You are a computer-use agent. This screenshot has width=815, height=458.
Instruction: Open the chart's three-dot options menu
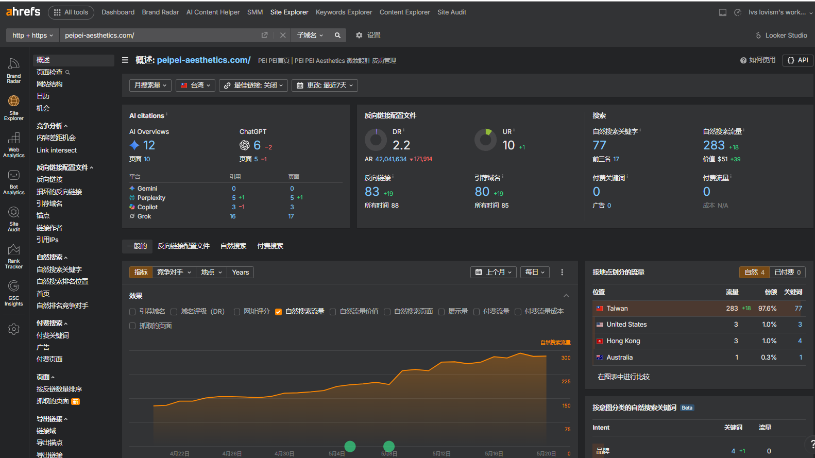point(562,272)
